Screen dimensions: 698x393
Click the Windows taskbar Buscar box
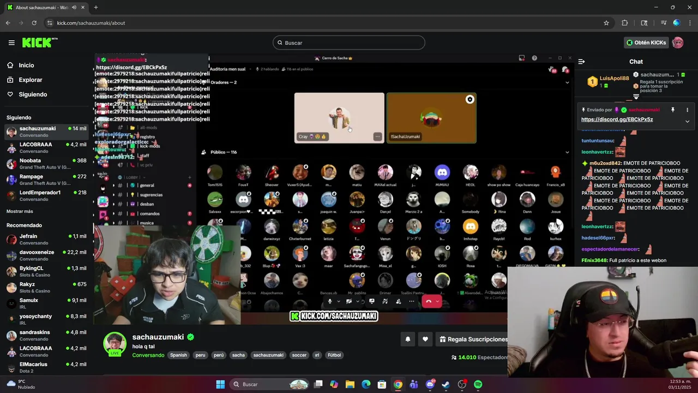click(269, 384)
